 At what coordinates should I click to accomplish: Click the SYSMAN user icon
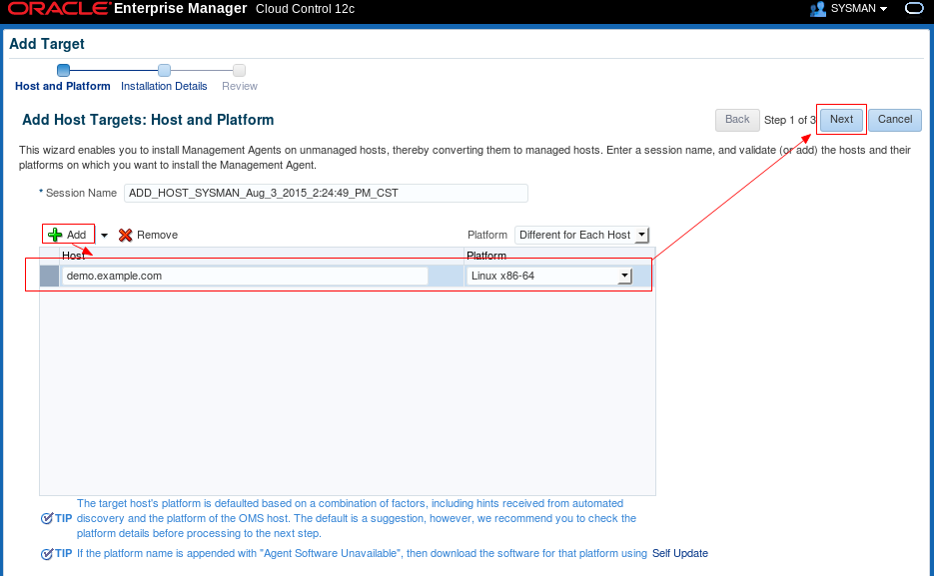tap(818, 8)
